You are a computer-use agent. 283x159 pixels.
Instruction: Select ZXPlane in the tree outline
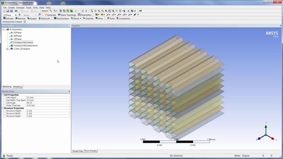18,36
